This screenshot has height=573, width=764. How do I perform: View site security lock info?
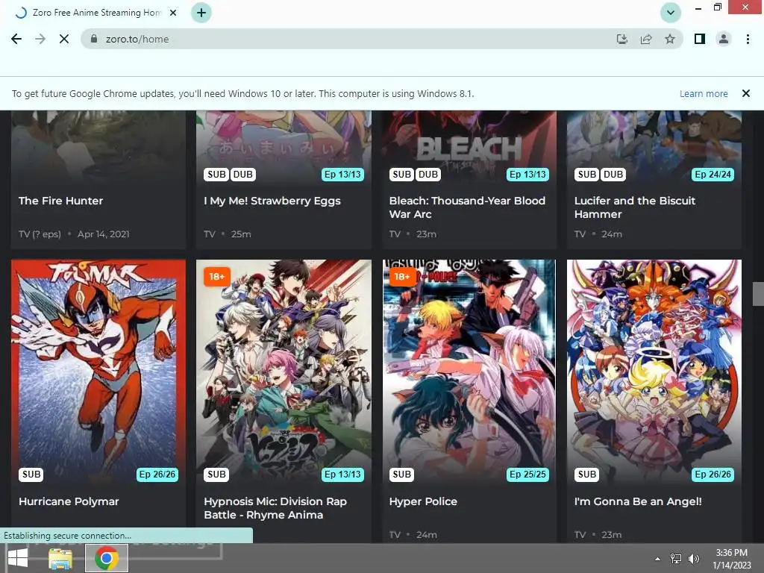click(94, 39)
